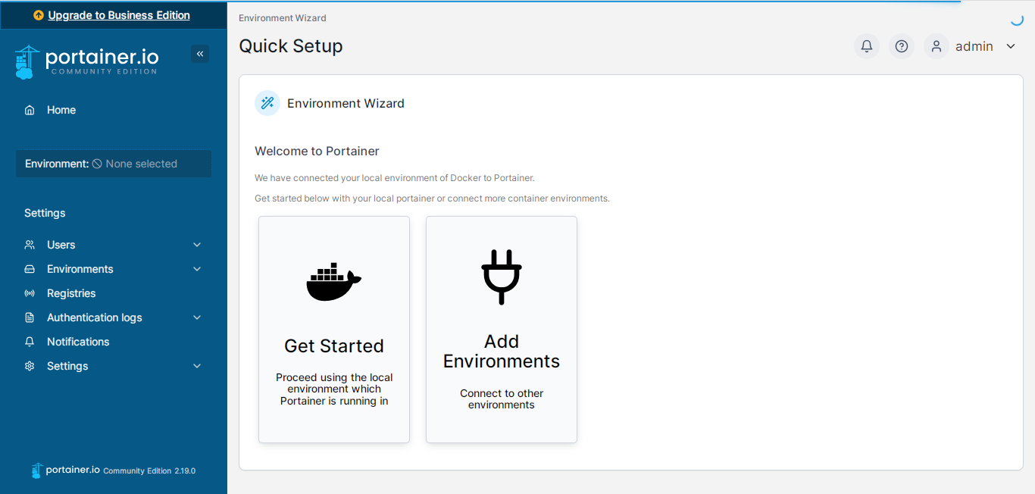This screenshot has width=1035, height=494.
Task: Click the plug icon on Add Environments
Action: tap(502, 277)
